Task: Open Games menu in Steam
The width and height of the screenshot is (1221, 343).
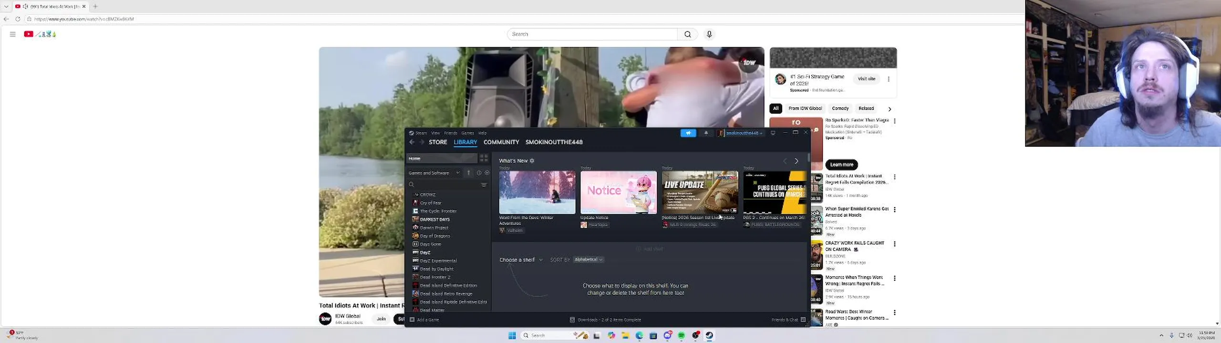Action: (467, 133)
